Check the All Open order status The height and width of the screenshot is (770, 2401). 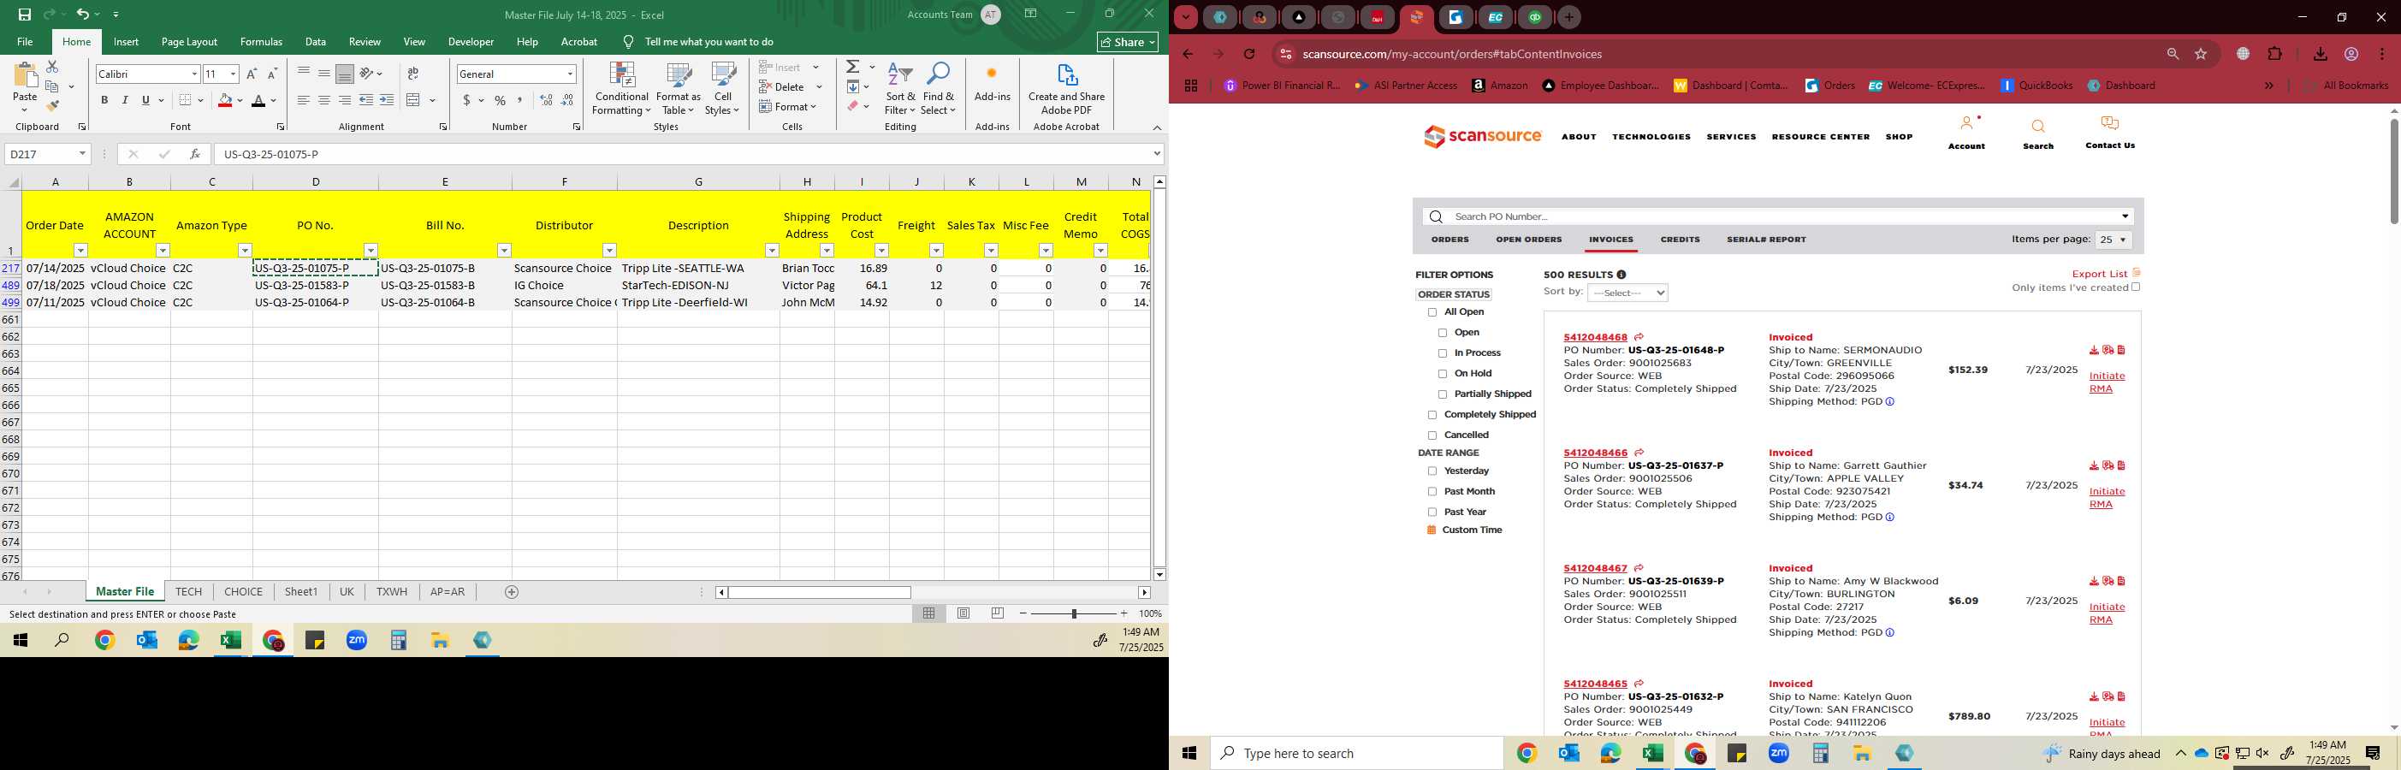[x=1432, y=312]
